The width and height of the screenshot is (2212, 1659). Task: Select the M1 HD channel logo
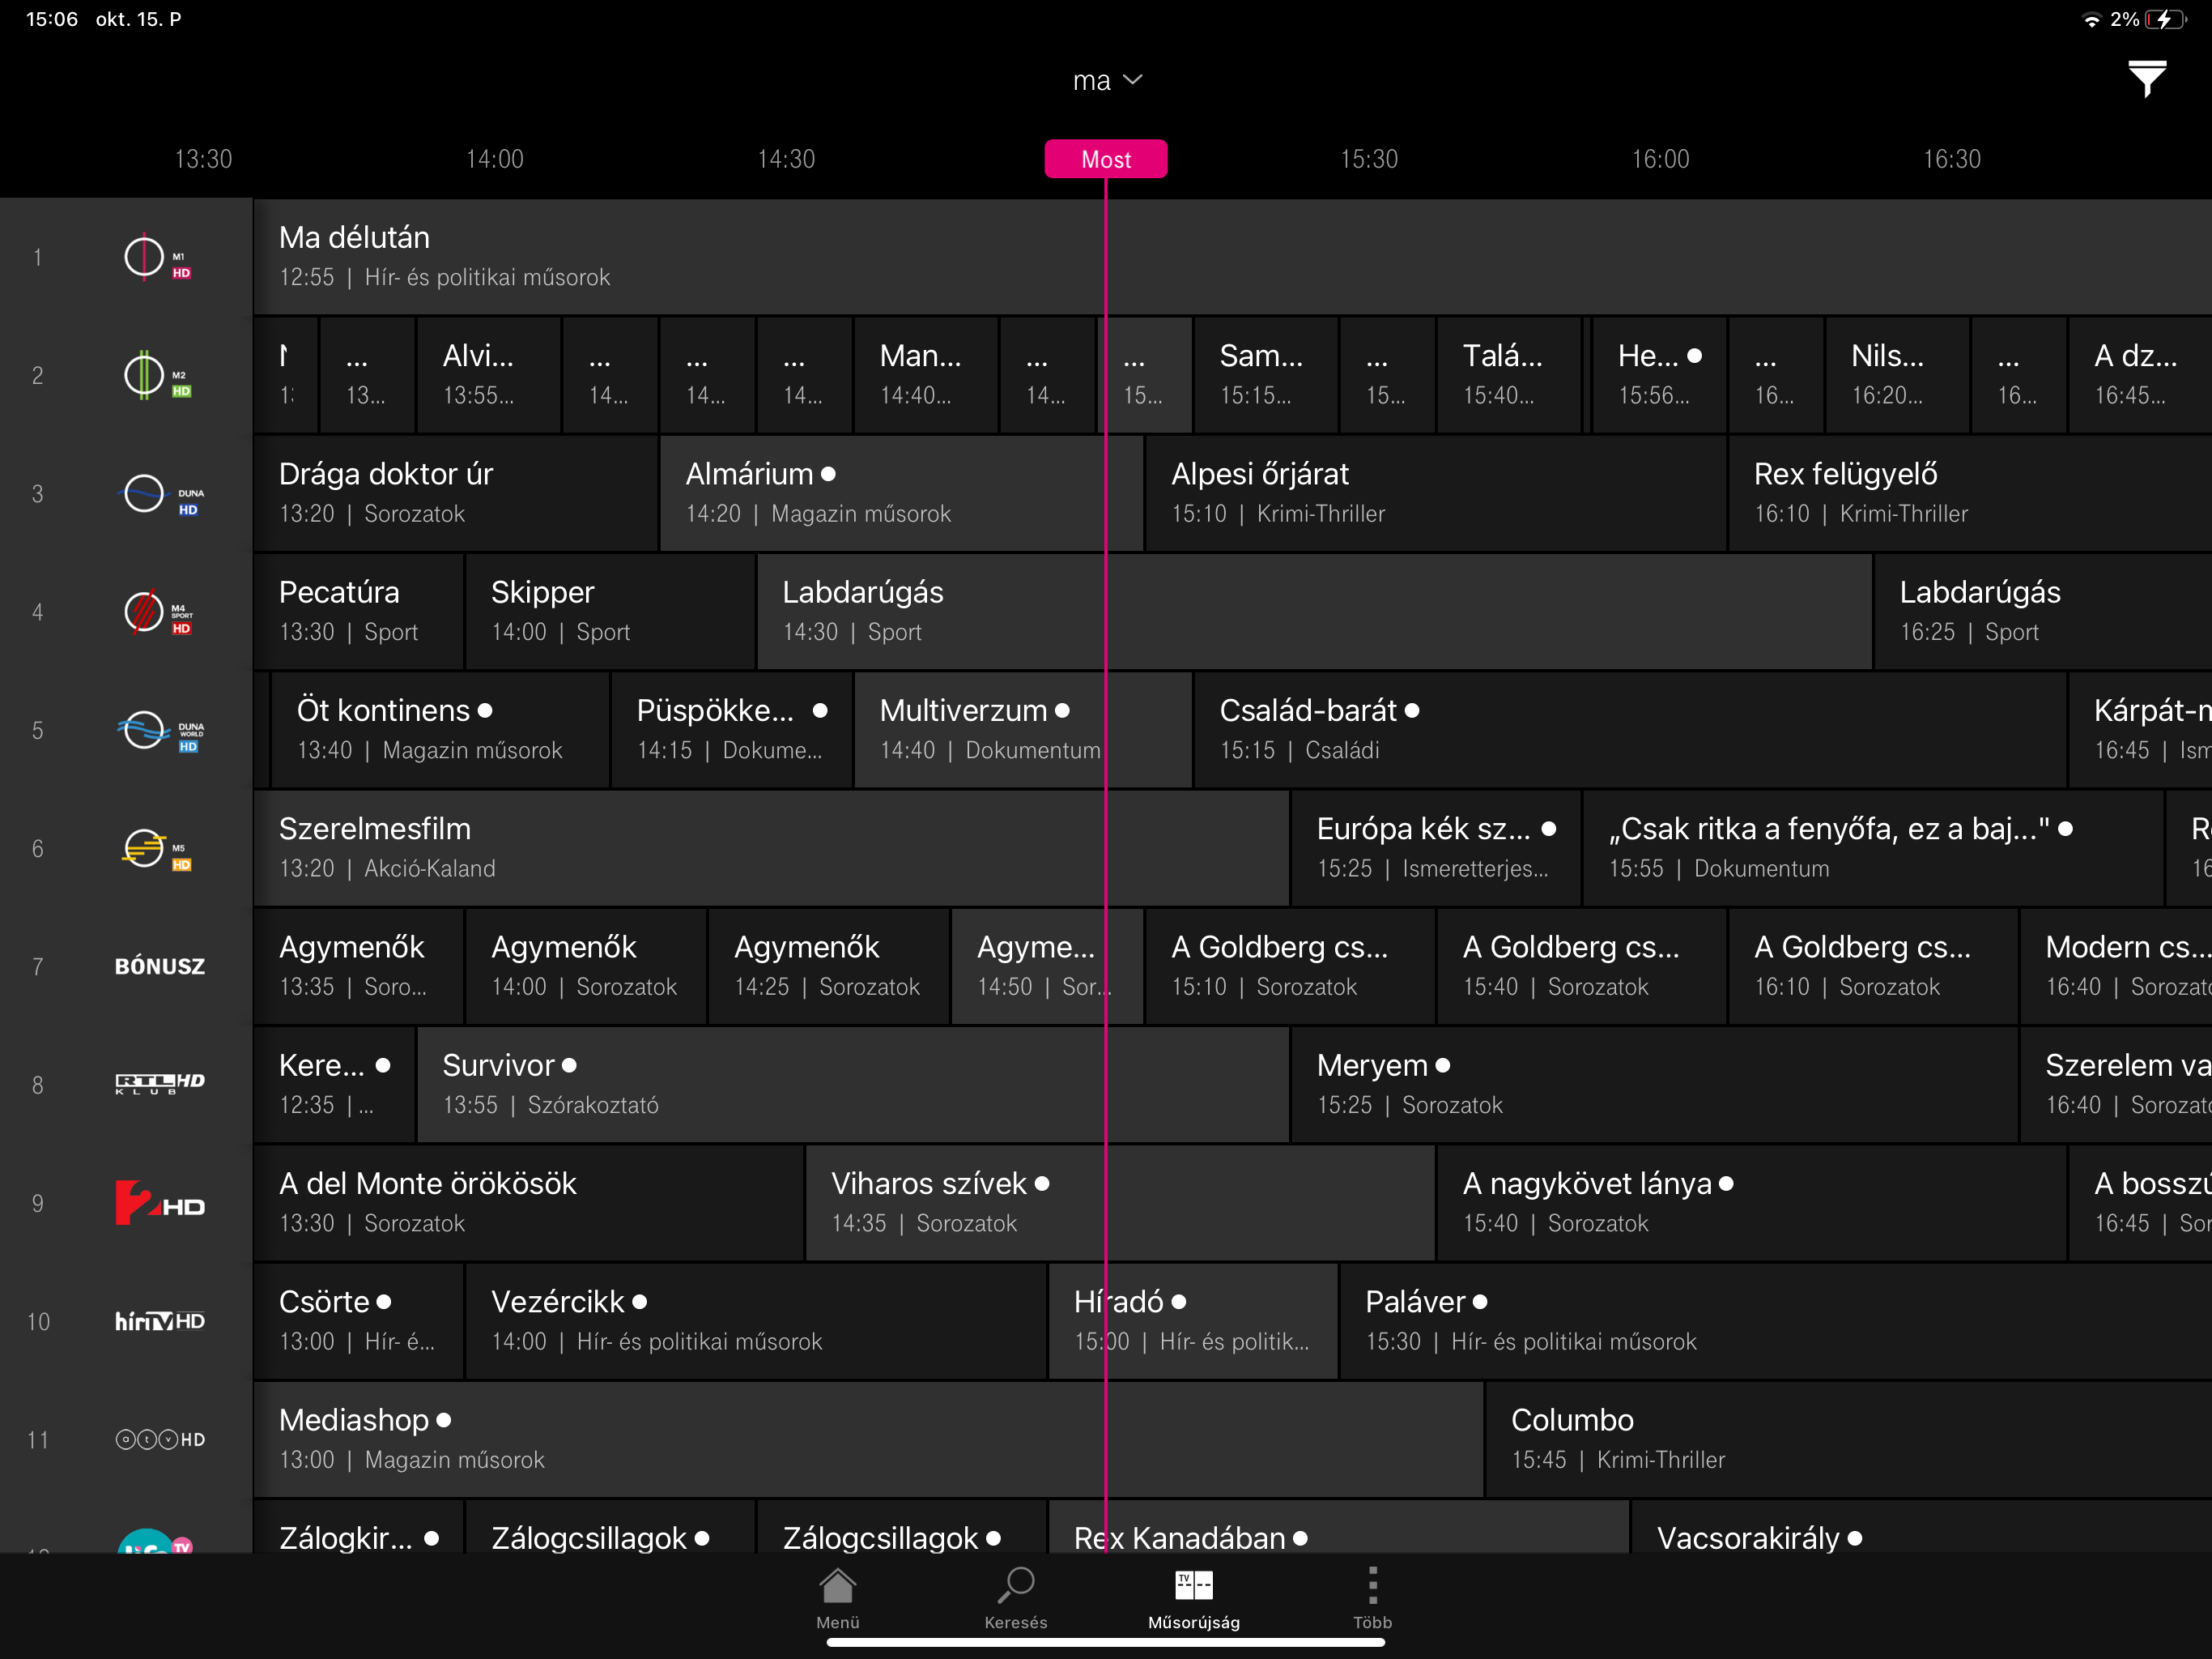tap(157, 257)
